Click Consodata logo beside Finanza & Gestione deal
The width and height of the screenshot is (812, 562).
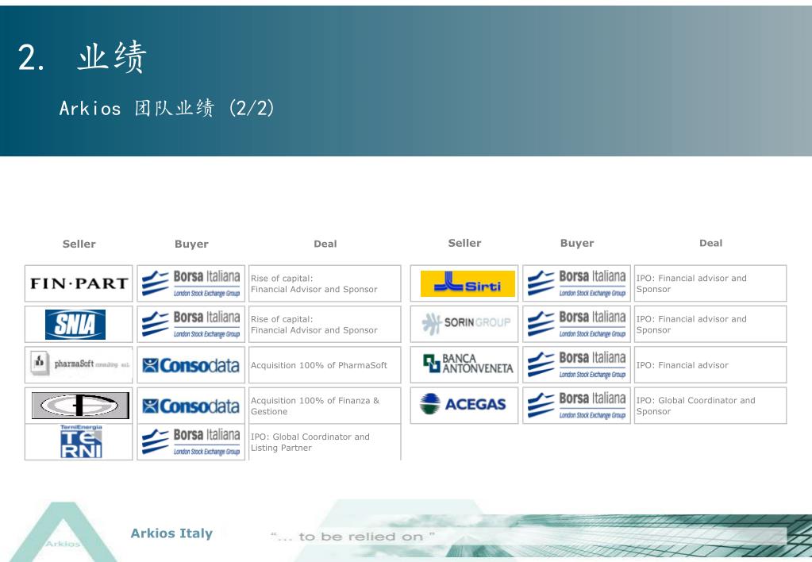click(191, 406)
